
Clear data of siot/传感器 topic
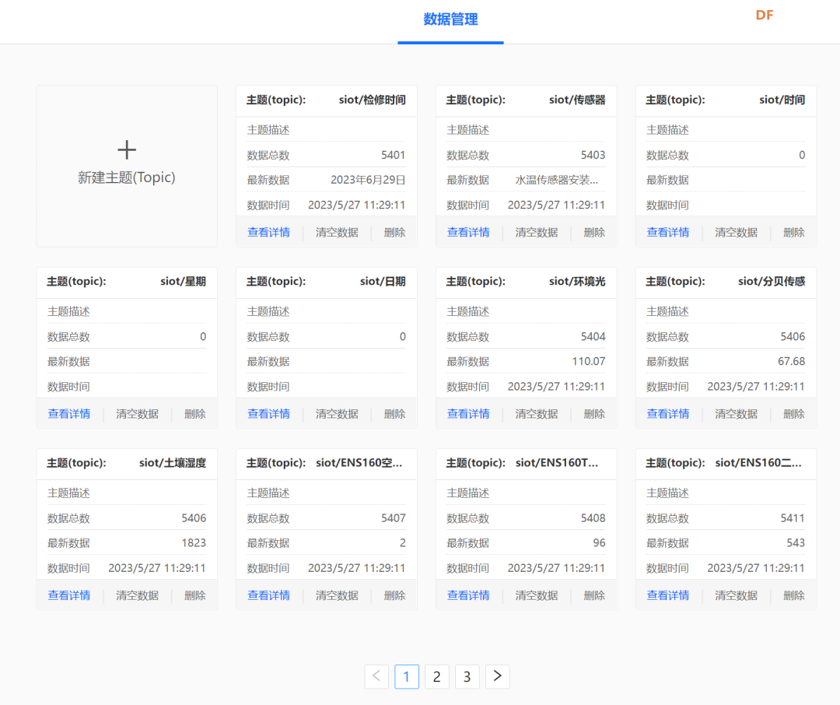point(537,232)
